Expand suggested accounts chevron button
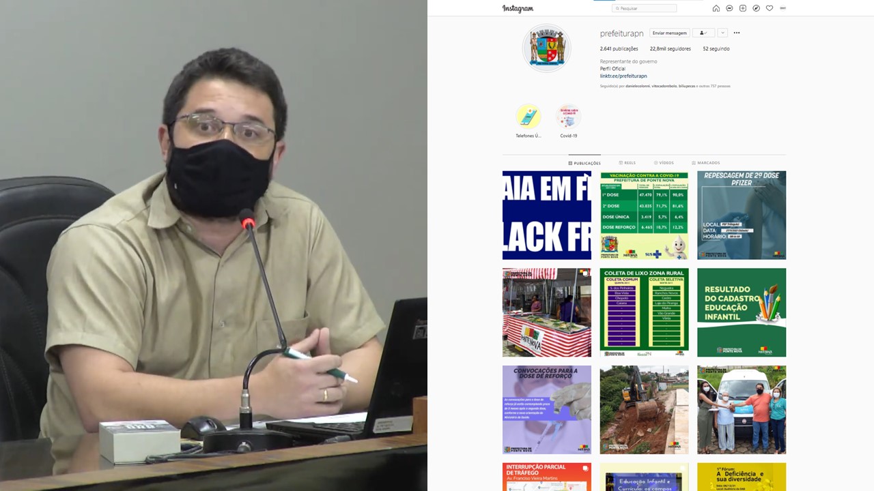 (x=722, y=33)
